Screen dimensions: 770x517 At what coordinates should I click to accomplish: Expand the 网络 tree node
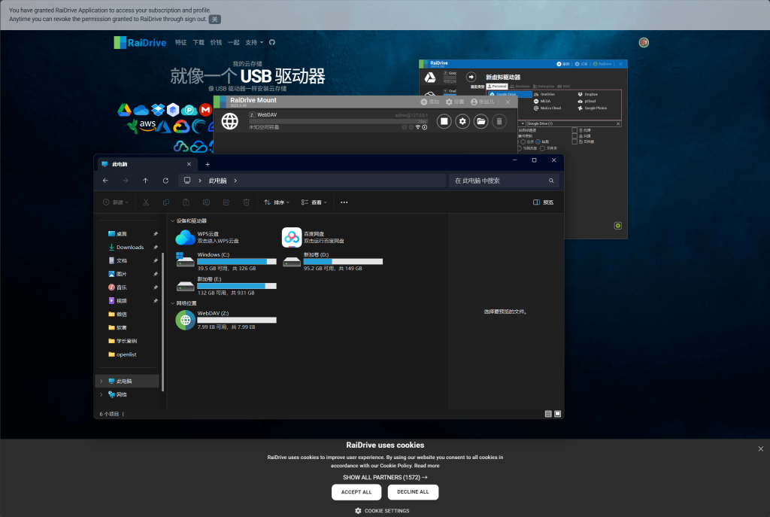pos(102,394)
